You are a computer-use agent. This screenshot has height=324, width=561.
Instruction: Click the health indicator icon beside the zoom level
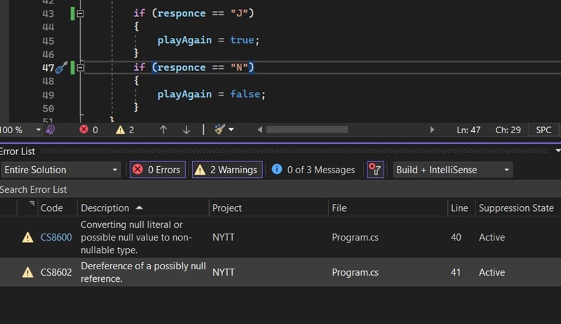click(50, 130)
